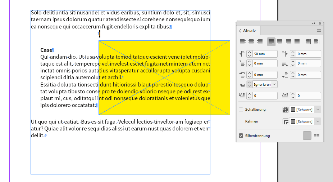Click the right indent input field
The width and height of the screenshot is (333, 182).
[308, 54]
